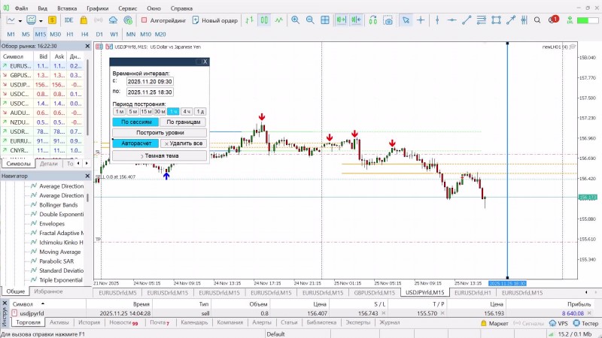Open История tab in toolbox
This screenshot has height=338, width=602.
pyautogui.click(x=89, y=323)
